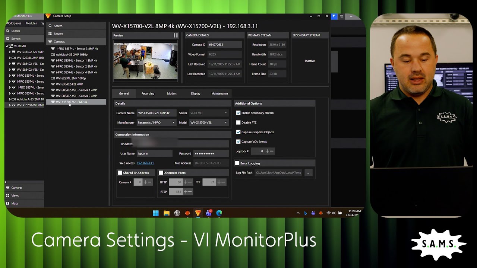
Task: Browse for log file path with ellipsis button
Action: 308,173
